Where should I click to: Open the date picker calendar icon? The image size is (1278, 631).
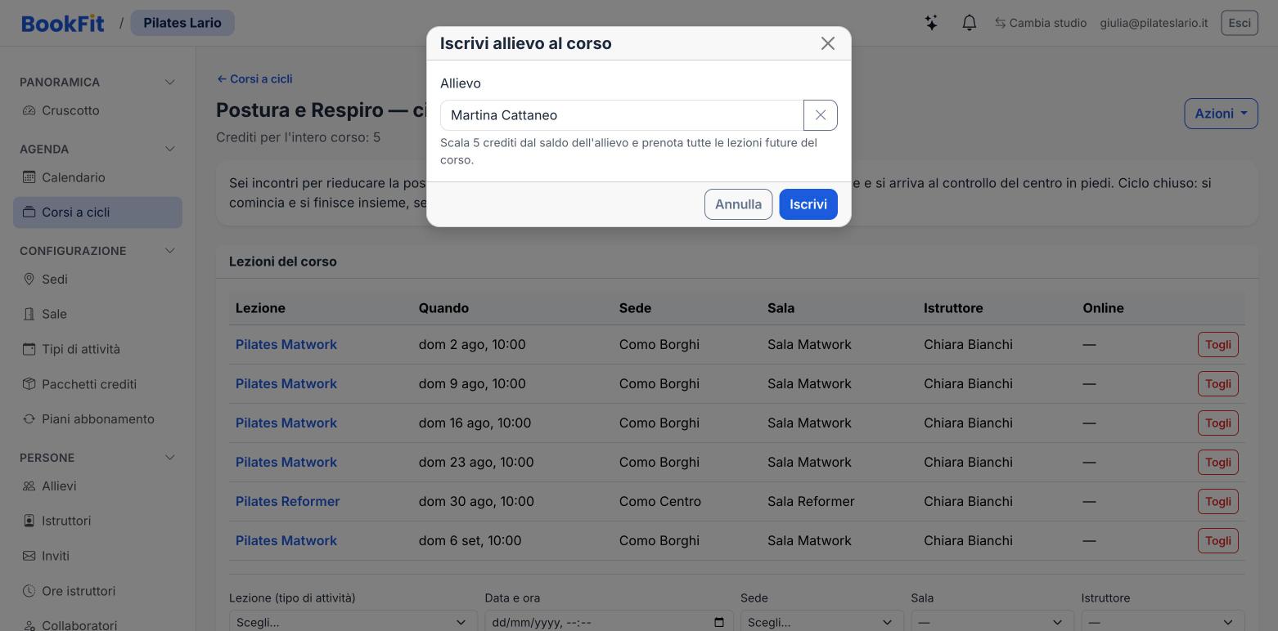tap(719, 623)
